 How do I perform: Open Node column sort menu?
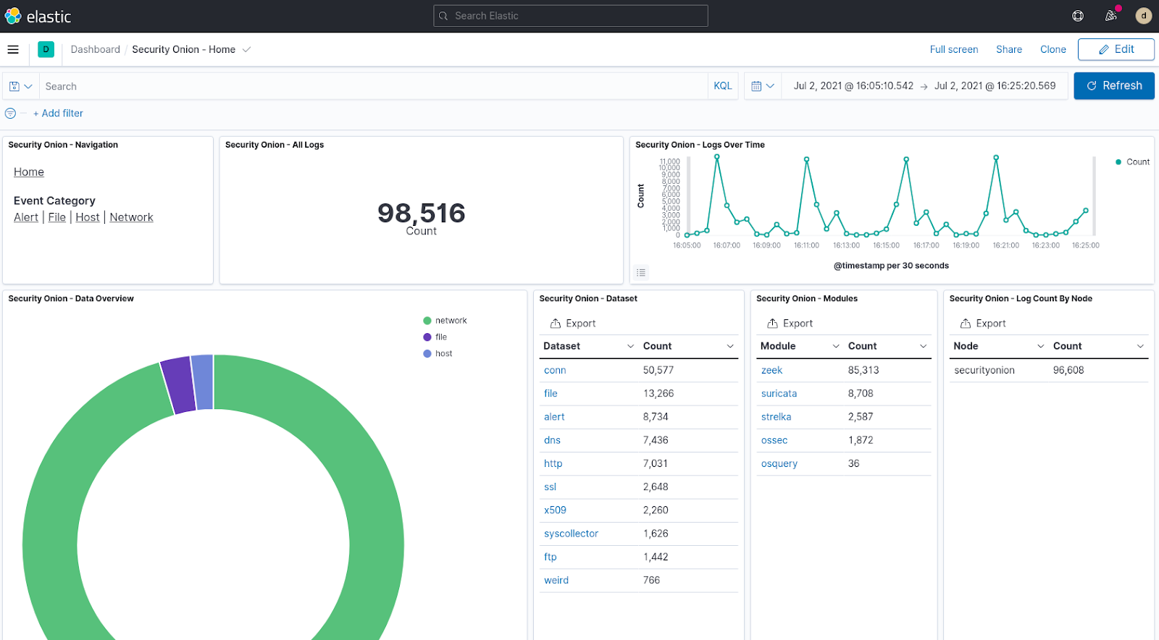tap(1041, 346)
